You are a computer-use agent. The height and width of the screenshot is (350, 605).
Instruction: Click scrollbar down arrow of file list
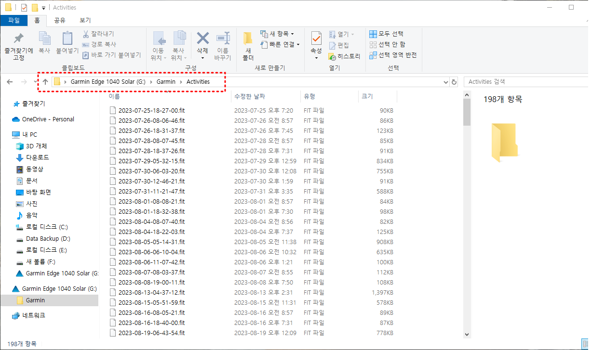pos(467,334)
